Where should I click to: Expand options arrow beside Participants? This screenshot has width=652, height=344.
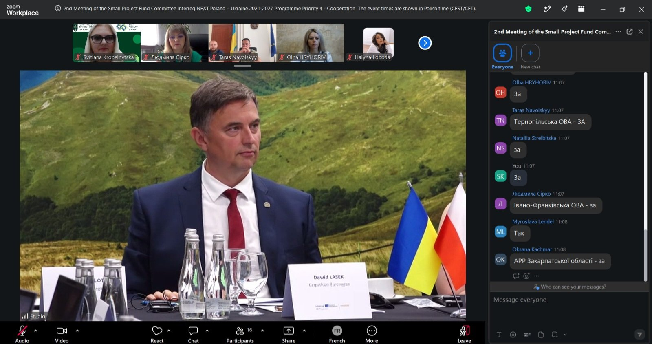(262, 331)
